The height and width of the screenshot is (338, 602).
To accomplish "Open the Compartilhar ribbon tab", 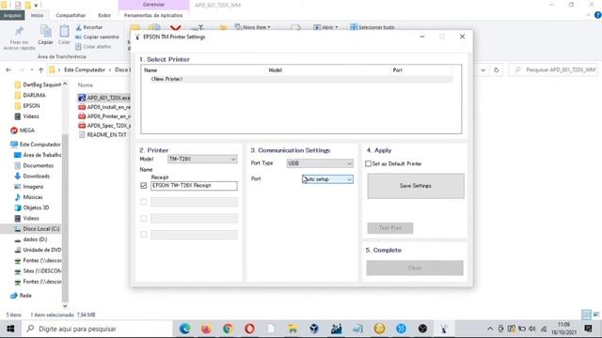I will pos(71,15).
